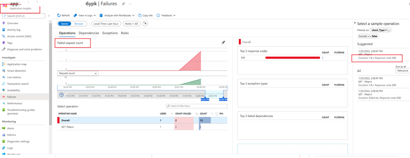This screenshot has width=410, height=158.
Task: Pin the Failed request count chart
Action: [223, 43]
